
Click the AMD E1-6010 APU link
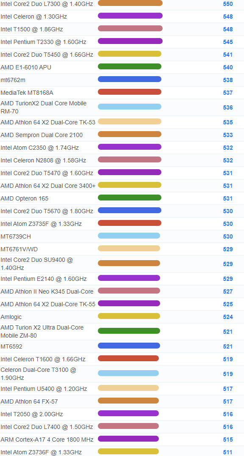[x=26, y=68]
